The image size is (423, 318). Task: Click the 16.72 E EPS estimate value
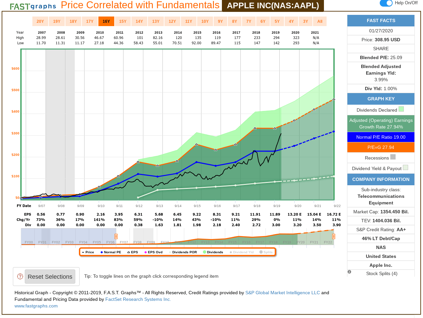(x=334, y=214)
